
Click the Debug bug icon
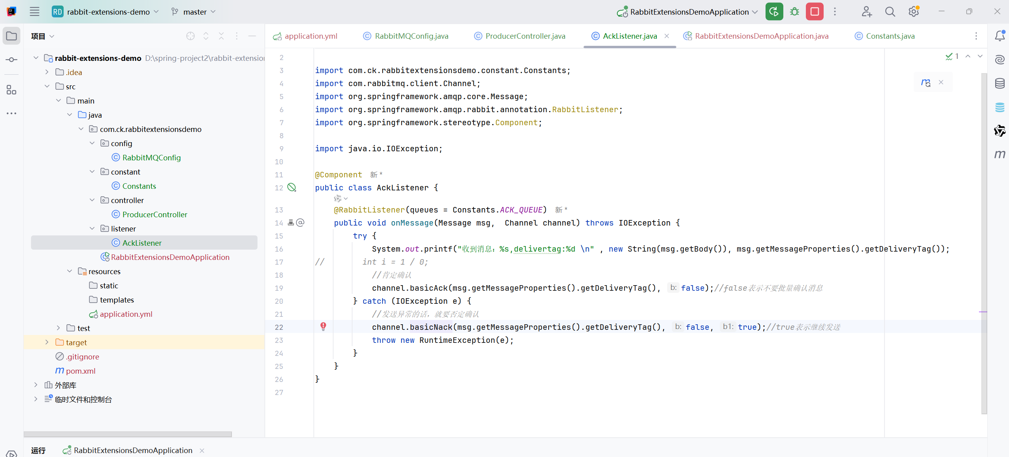794,11
